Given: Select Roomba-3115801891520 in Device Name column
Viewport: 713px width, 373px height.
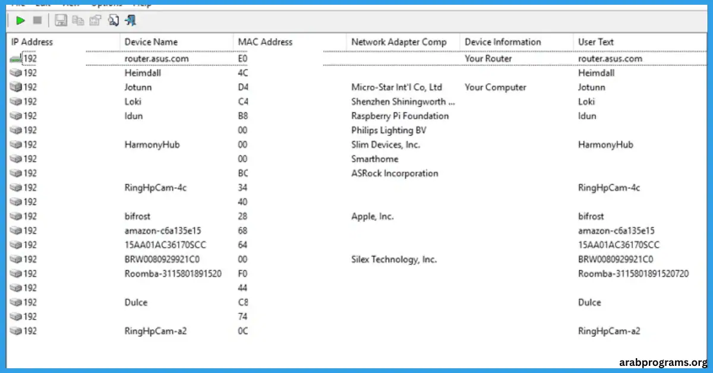Looking at the screenshot, I should (173, 273).
